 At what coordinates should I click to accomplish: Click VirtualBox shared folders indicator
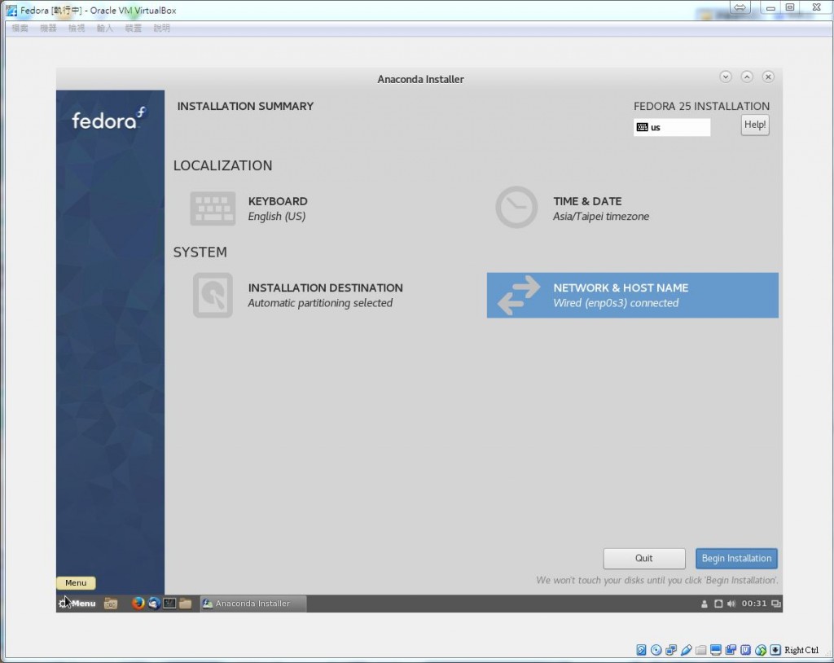(701, 650)
